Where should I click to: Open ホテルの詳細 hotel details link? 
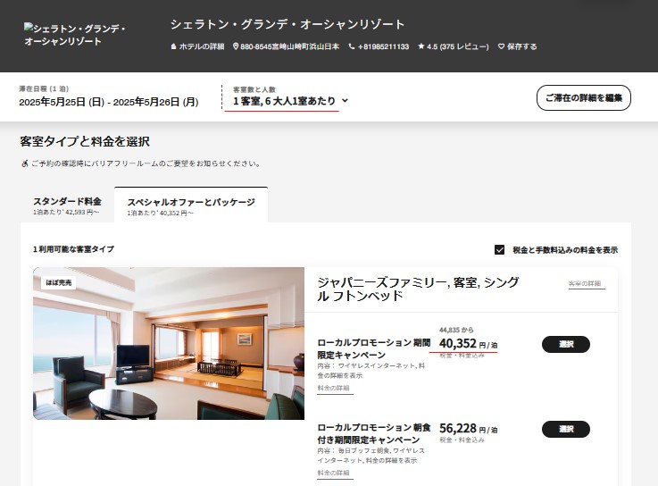point(202,46)
